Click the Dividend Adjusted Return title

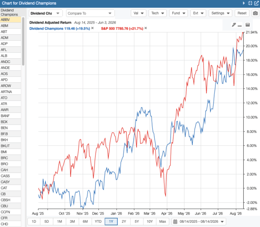[50, 23]
